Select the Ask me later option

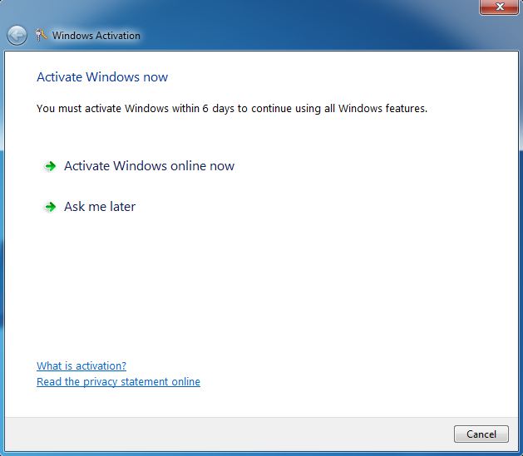(100, 207)
